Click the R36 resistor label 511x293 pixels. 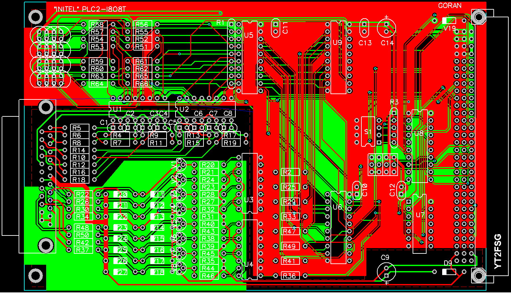[289, 276]
